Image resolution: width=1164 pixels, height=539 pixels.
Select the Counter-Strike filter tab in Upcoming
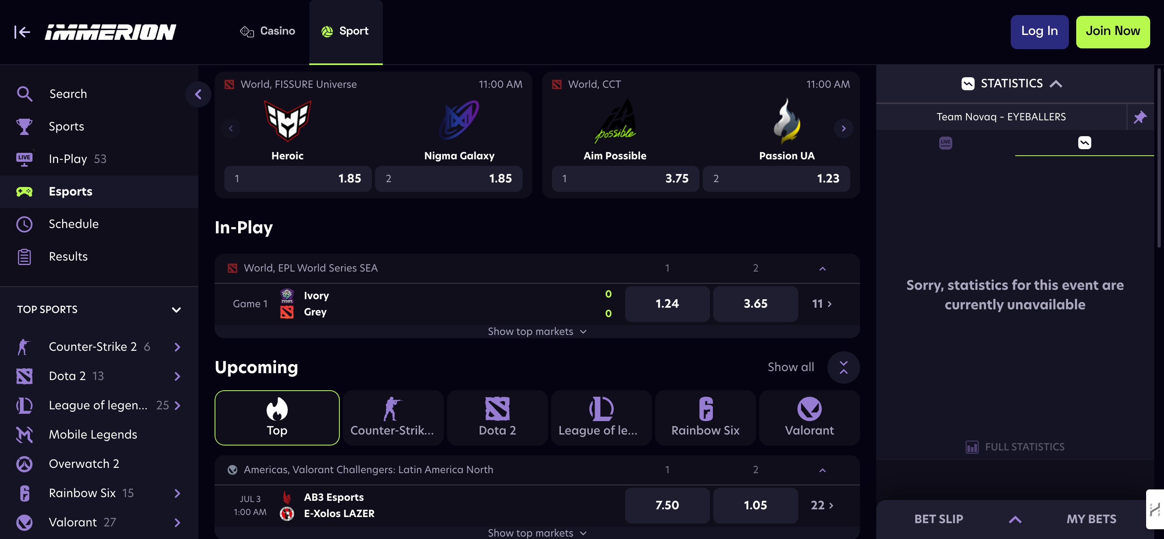(x=393, y=418)
